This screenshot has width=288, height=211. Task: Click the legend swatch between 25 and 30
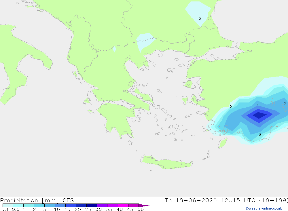pyautogui.click(x=92, y=205)
